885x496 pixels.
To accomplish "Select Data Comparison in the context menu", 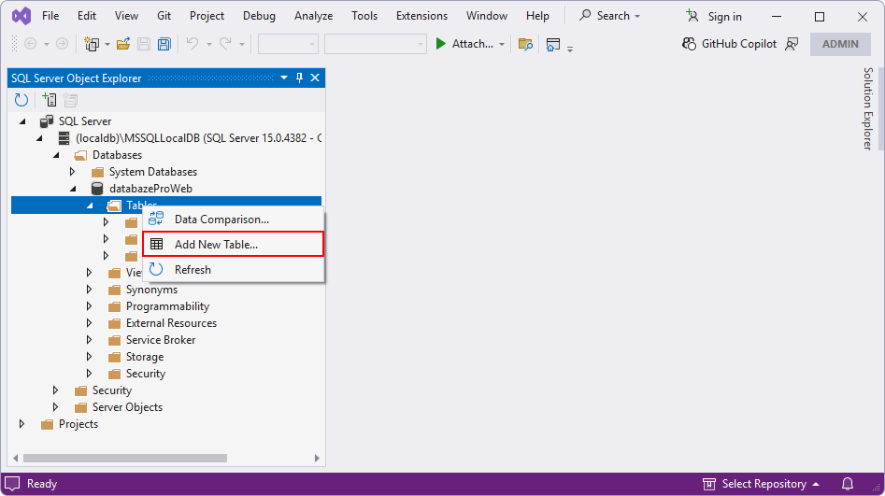I will tap(221, 220).
